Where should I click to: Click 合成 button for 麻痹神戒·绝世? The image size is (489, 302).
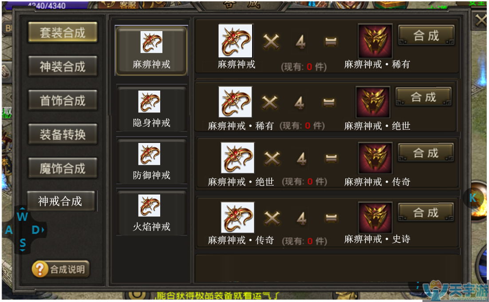423,97
